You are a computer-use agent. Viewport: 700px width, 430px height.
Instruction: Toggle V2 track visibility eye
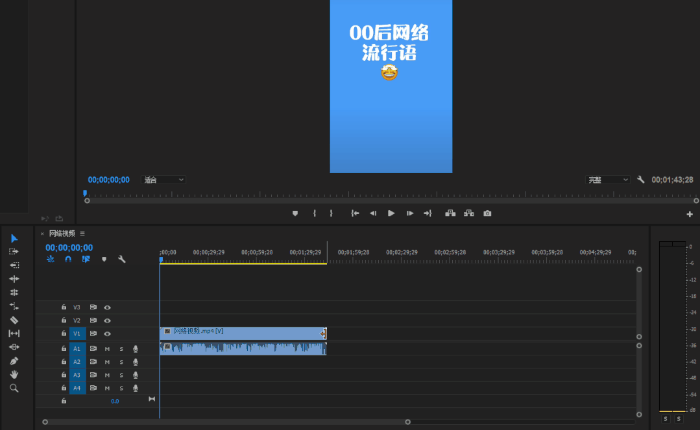pos(107,320)
